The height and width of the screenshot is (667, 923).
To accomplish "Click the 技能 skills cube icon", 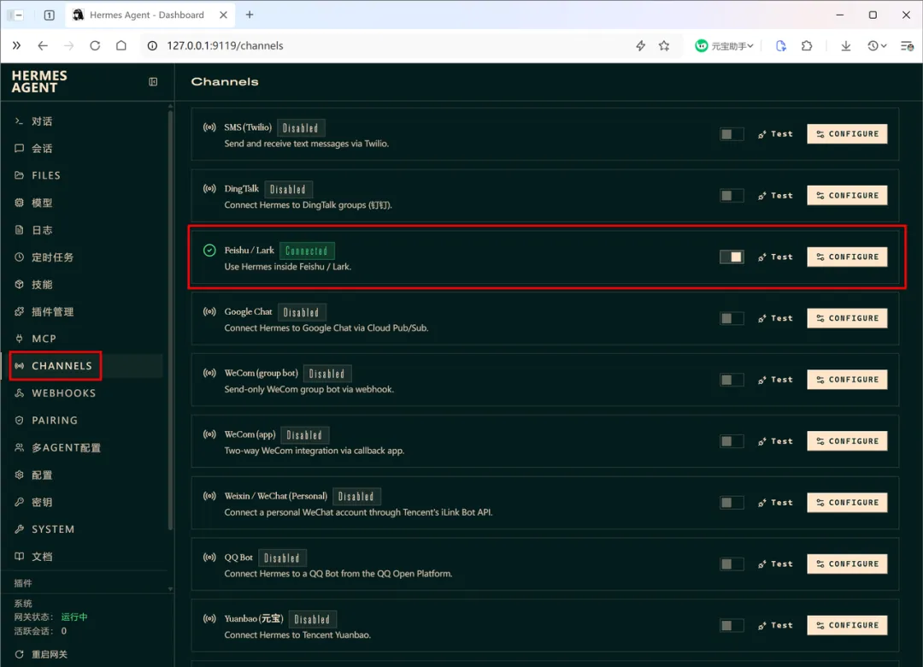I will pyautogui.click(x=20, y=285).
